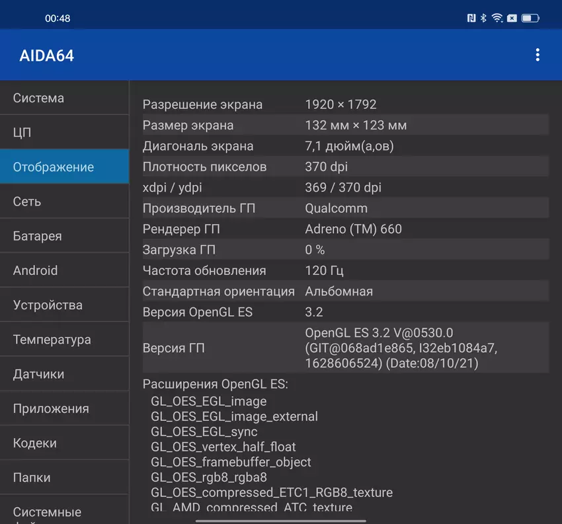The width and height of the screenshot is (562, 524).
Task: Open the Папки section
Action: tap(64, 477)
